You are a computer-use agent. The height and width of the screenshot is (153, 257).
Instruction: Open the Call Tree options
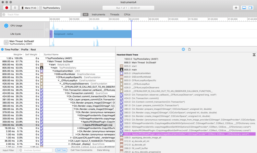pos(61,150)
